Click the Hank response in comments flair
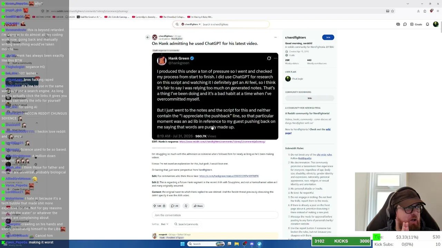Viewport: 442px width, 248px height. tap(166, 51)
